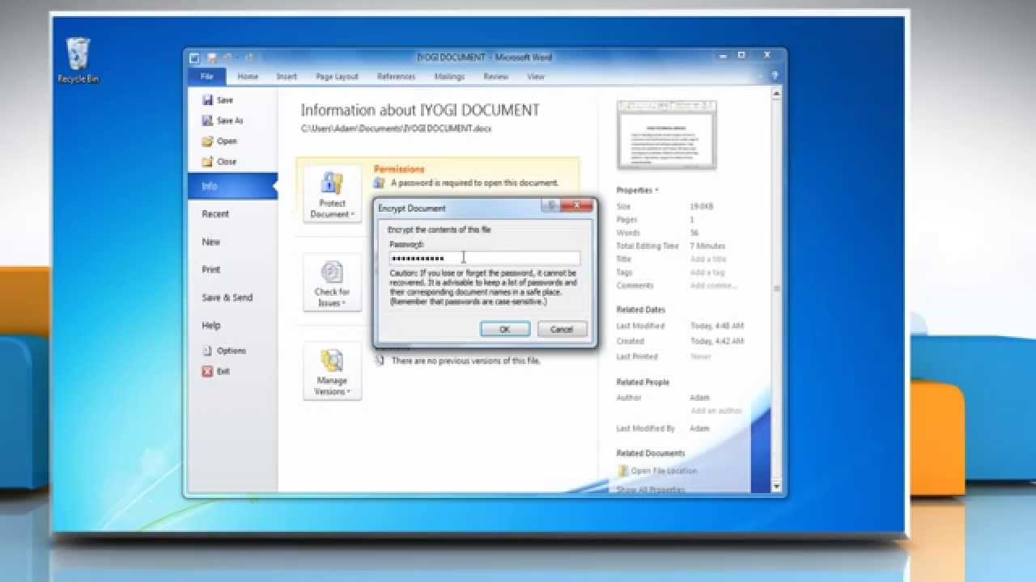The height and width of the screenshot is (582, 1036).
Task: Click the document preview thumbnail
Action: (667, 135)
